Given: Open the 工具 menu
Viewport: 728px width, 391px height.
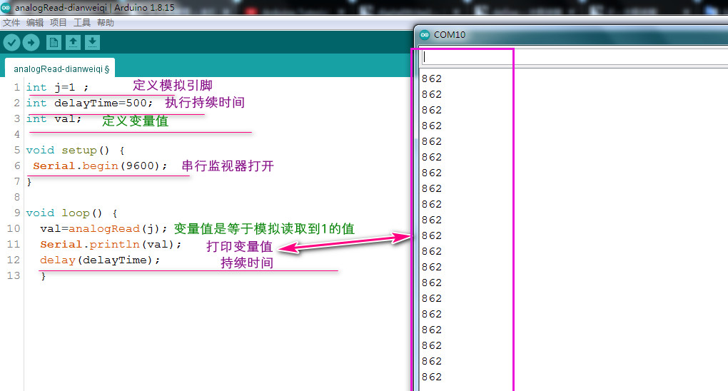Looking at the screenshot, I should 82,23.
